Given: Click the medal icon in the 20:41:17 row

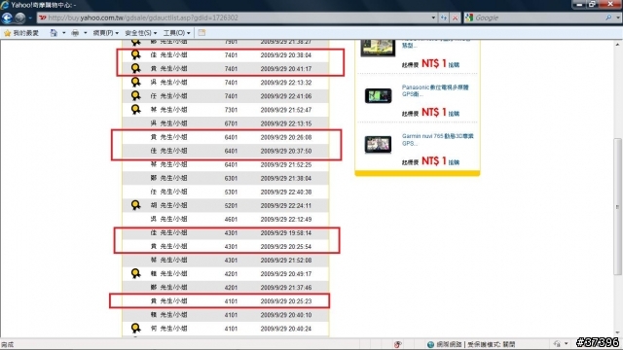Looking at the screenshot, I should pos(135,68).
